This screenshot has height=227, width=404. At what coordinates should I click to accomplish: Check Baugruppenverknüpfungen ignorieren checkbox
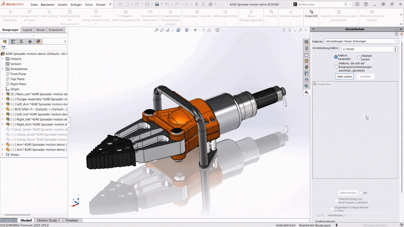click(336, 67)
